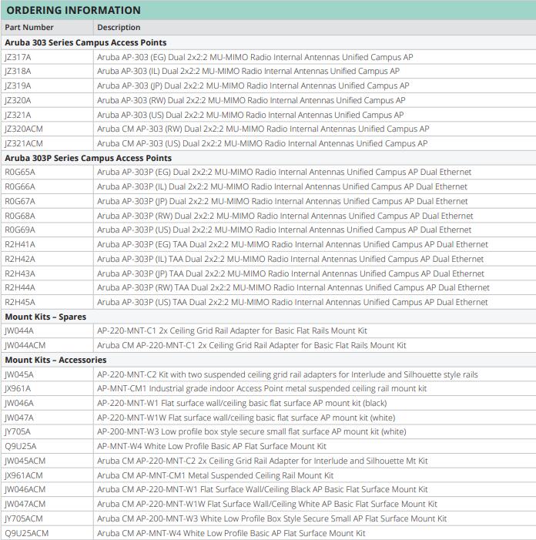Click part number JX961A
The width and height of the screenshot is (536, 540).
(x=18, y=389)
